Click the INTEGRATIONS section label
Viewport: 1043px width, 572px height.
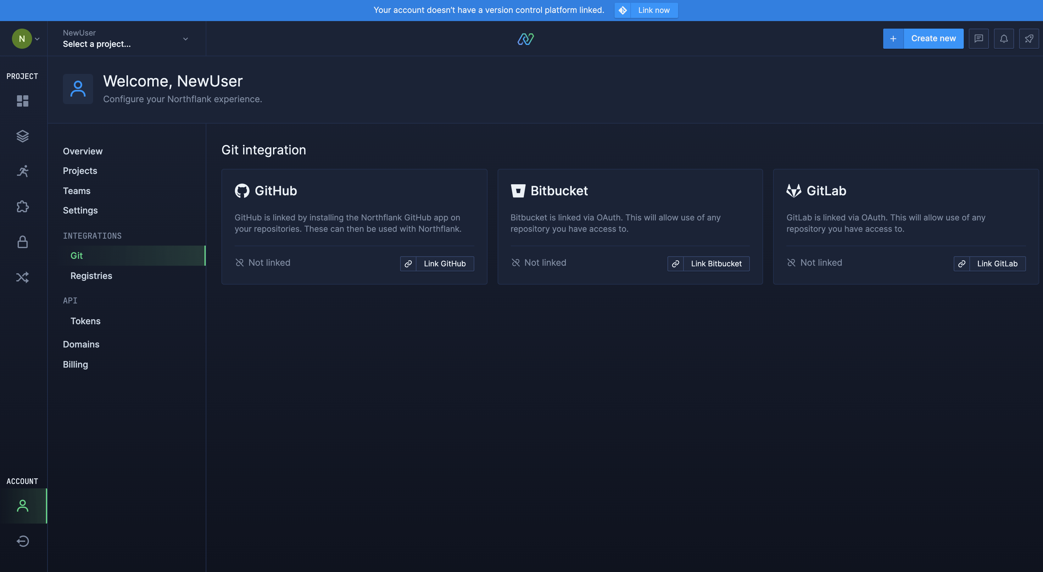(x=92, y=236)
